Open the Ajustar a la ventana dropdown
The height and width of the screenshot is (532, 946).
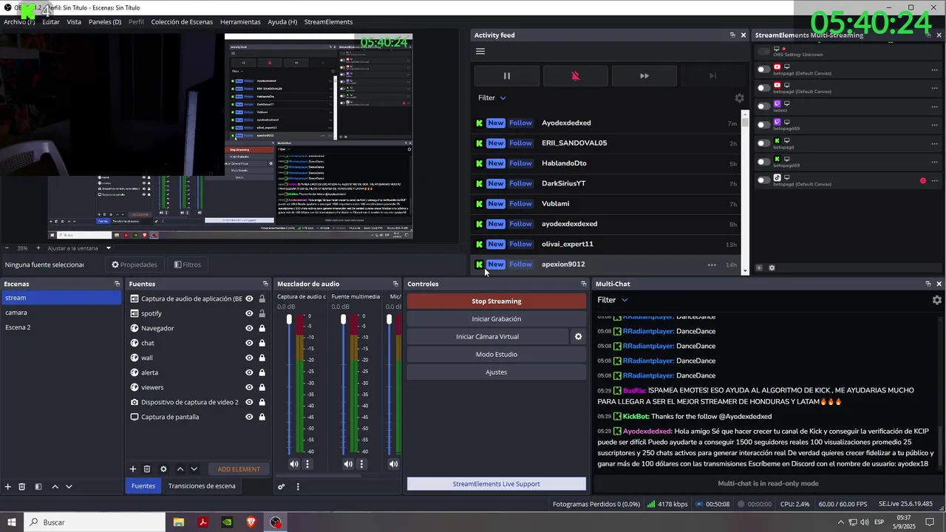pos(79,248)
